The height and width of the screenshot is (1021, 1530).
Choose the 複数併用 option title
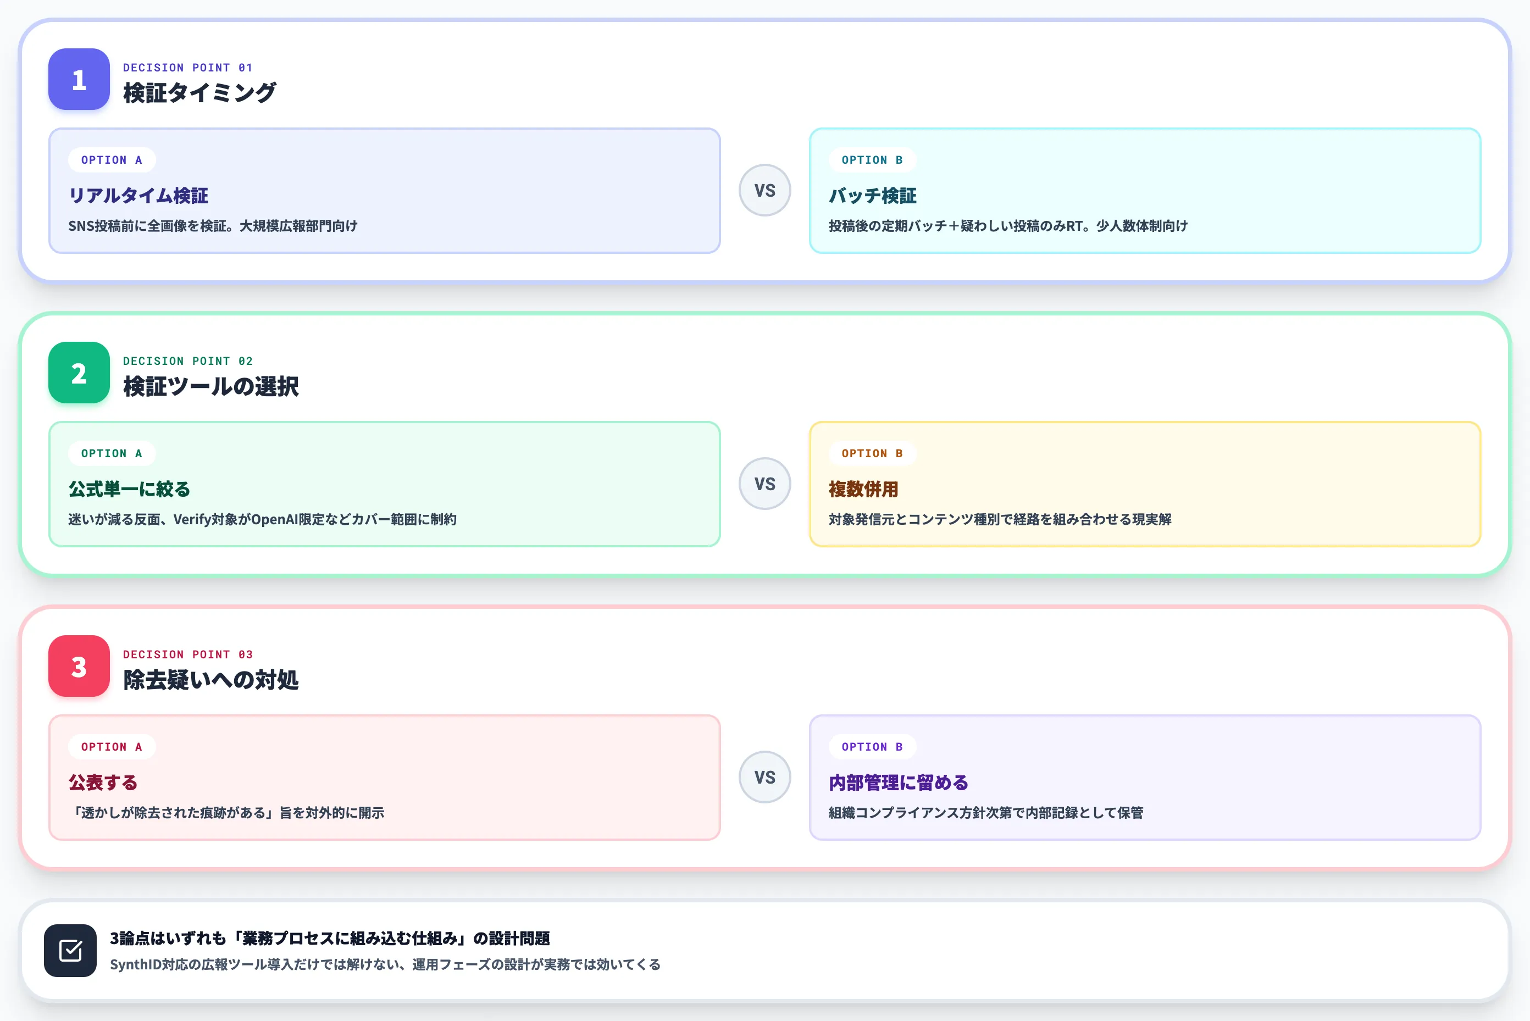863,489
